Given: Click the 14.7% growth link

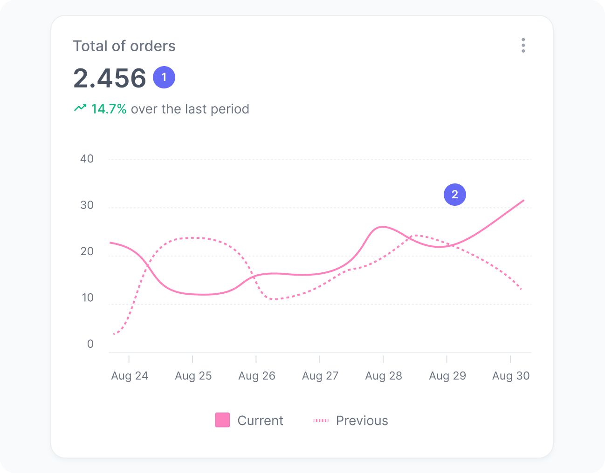Looking at the screenshot, I should tap(108, 109).
